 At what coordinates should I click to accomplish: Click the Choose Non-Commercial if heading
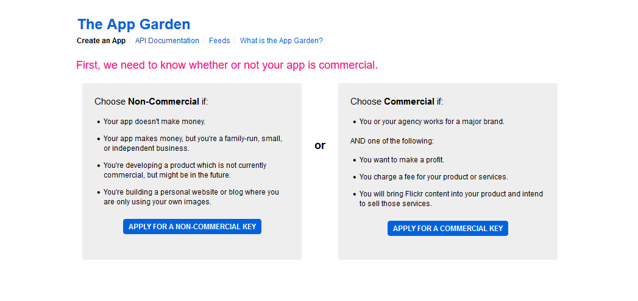[x=151, y=102]
